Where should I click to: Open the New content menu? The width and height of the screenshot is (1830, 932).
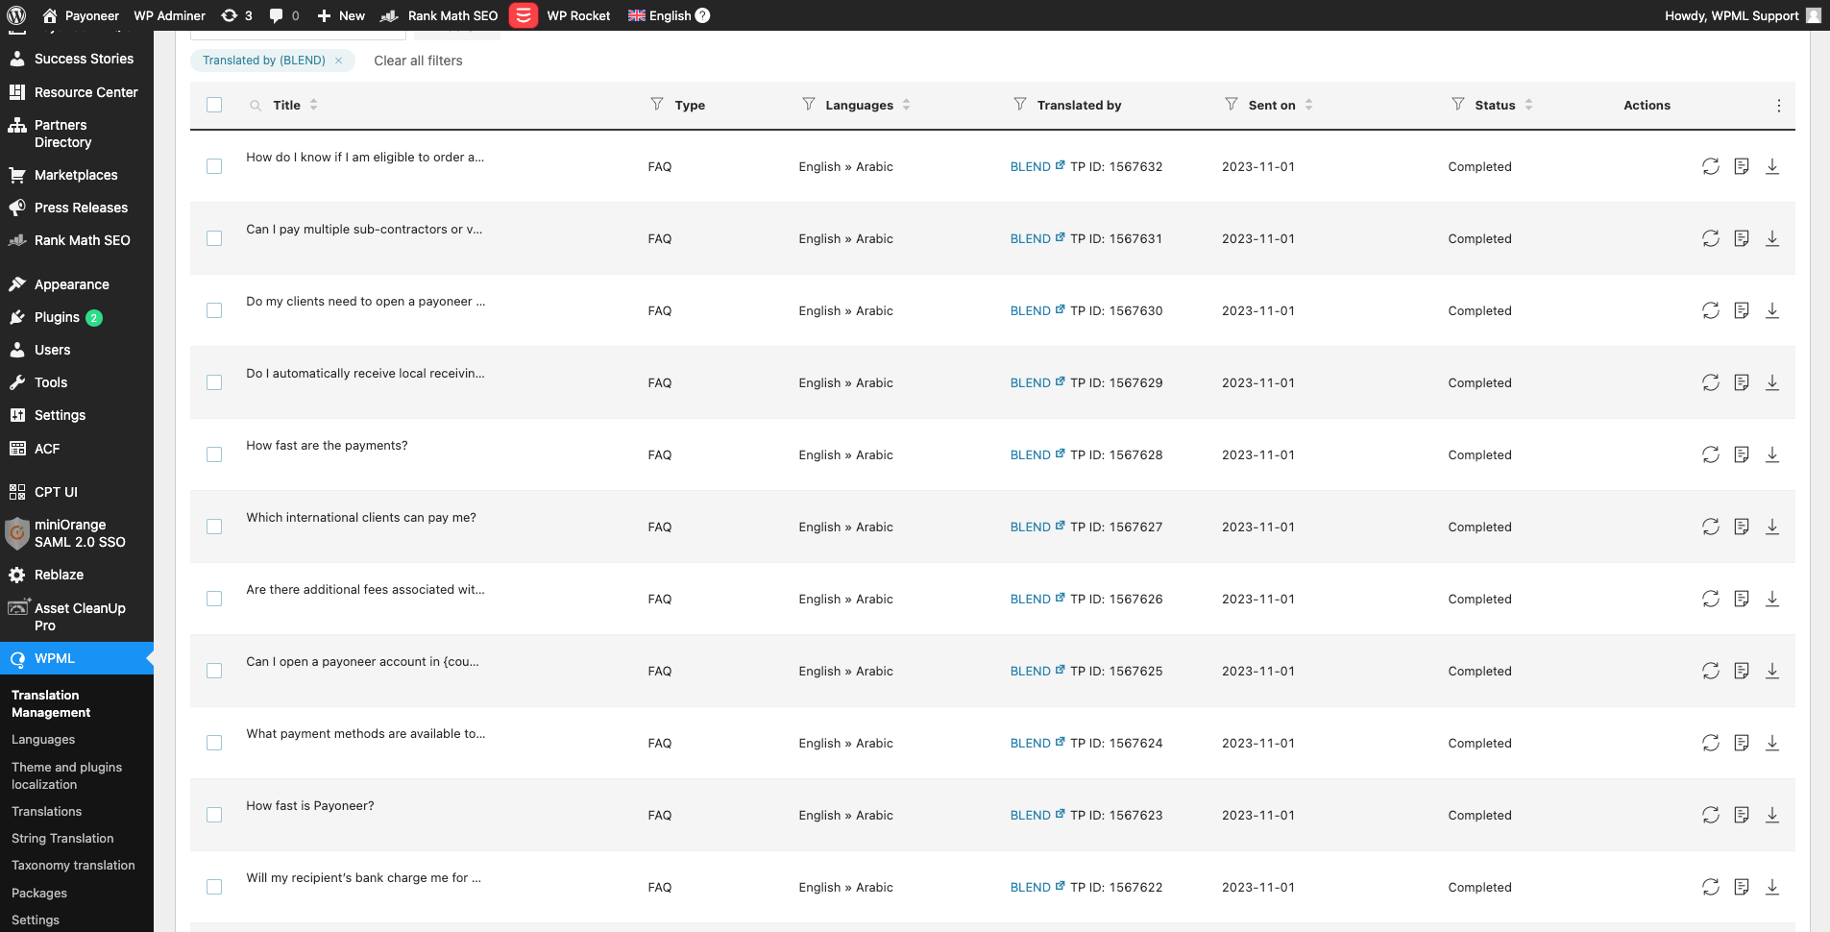coord(341,15)
